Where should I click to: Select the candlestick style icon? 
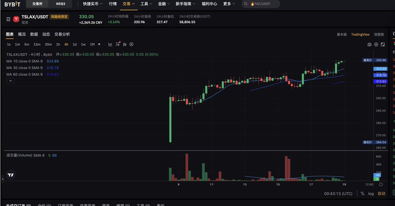point(125,44)
